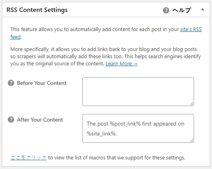Follow the Learn More → link
Viewport: 212px width, 169px height.
121,64
